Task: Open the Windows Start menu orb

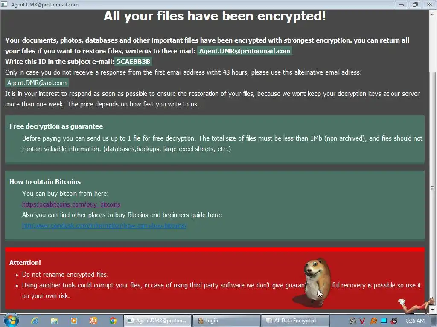Action: coord(12,320)
